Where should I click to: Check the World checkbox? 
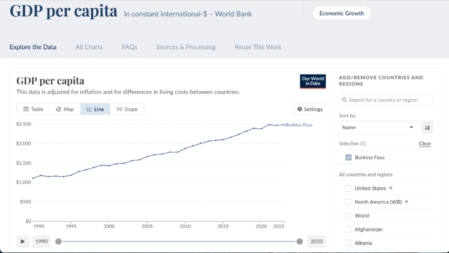click(348, 216)
